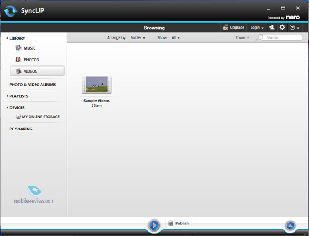The image size is (309, 236).
Task: Open the Sample Videos folder thumbnail
Action: pyautogui.click(x=97, y=85)
